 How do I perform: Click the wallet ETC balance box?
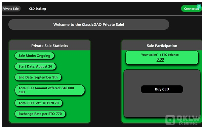pyautogui.click(x=162, y=57)
